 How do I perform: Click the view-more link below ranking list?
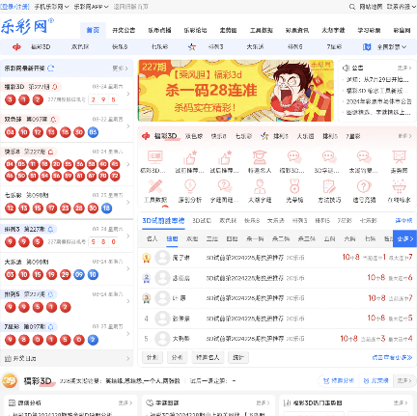(x=392, y=357)
